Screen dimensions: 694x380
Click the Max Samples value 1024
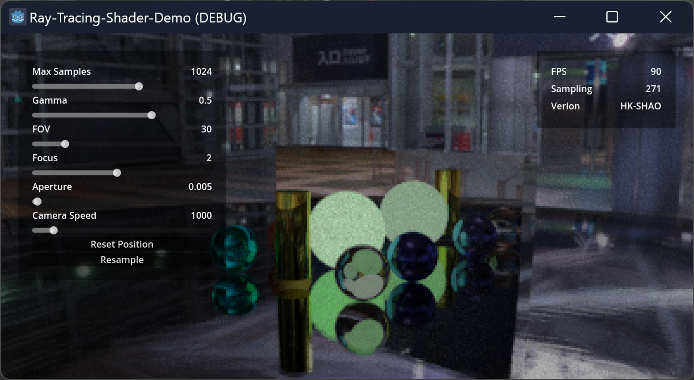tap(201, 71)
